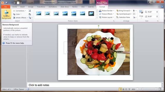Click the zoom out minus button
The image size is (165, 92).
[x=137, y=89]
